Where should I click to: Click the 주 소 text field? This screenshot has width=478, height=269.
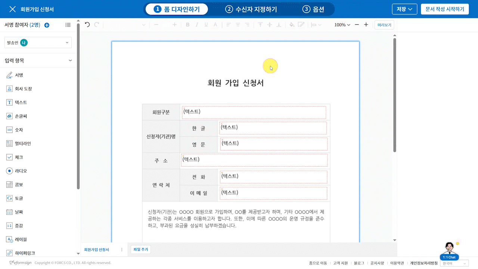click(x=254, y=160)
